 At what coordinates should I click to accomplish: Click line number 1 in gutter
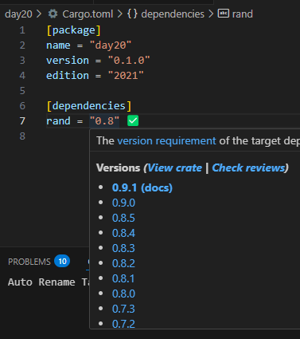tap(22, 30)
